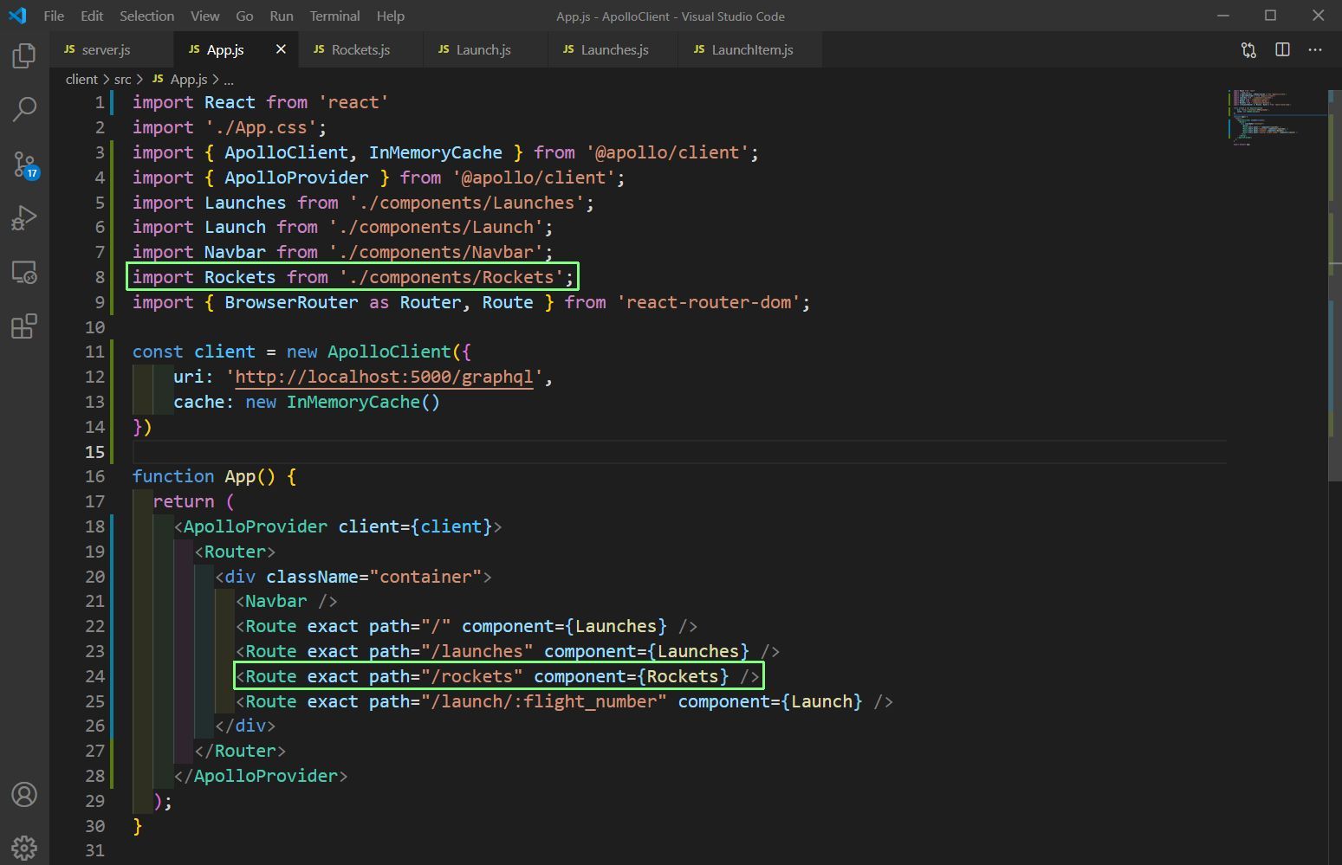The image size is (1342, 865).
Task: Open the View menu
Action: point(204,16)
